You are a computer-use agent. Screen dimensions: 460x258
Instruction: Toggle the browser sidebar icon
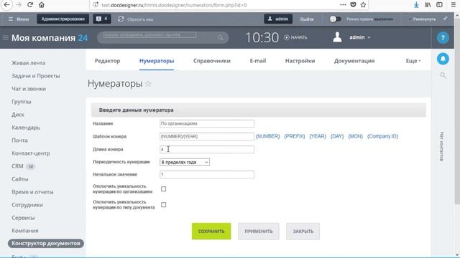click(439, 5)
